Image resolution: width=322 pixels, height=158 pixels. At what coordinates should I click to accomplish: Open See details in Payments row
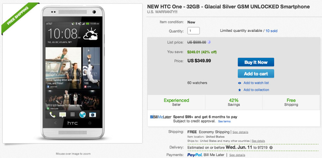pyautogui.click(x=237, y=155)
